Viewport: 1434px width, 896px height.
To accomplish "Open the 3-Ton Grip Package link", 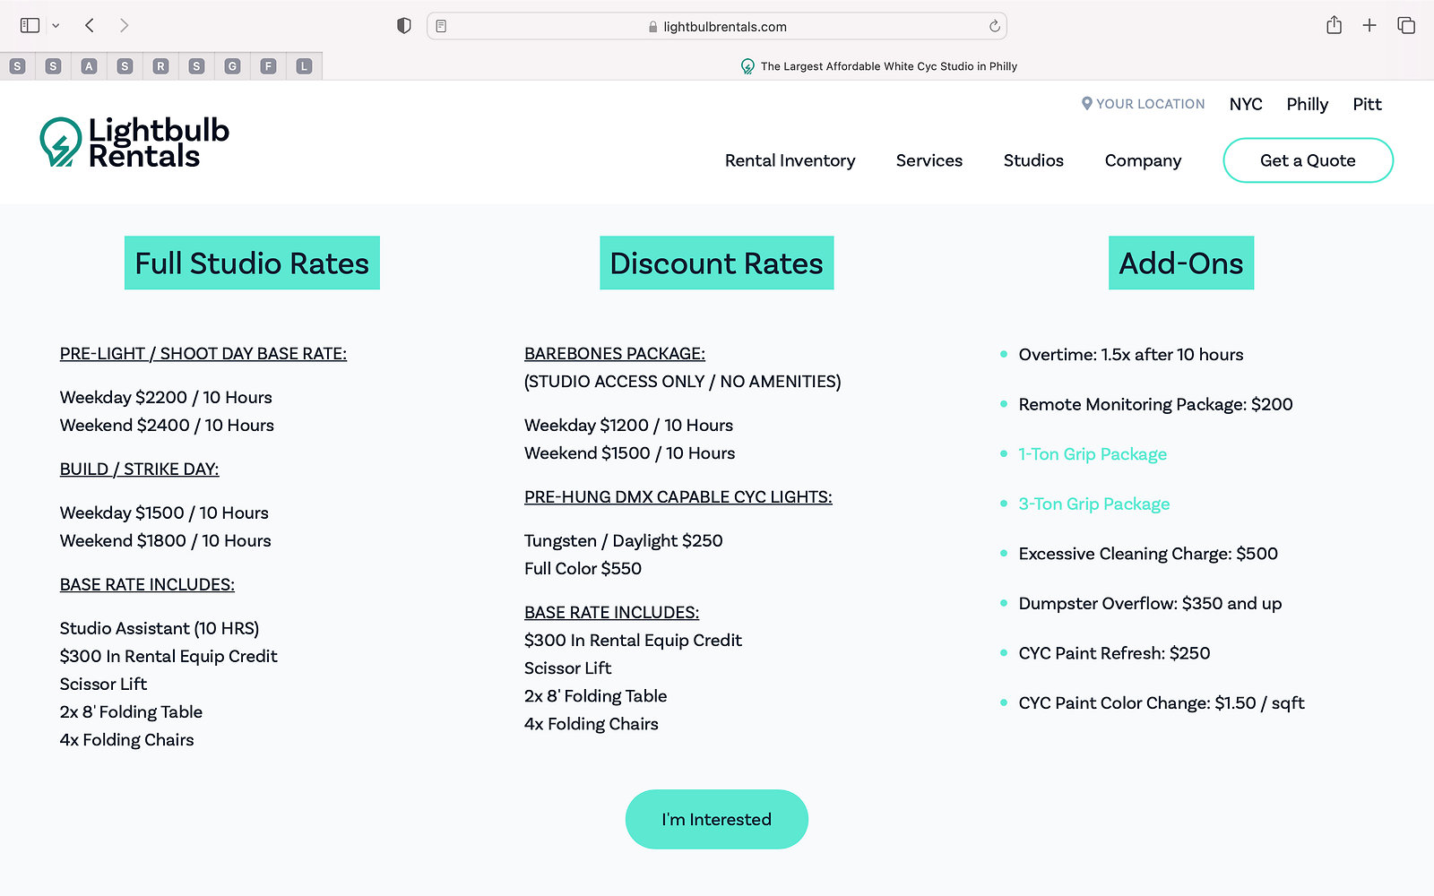I will [1093, 504].
